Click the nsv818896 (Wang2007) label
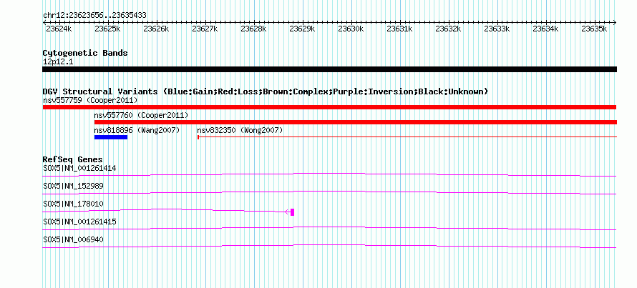 click(137, 130)
